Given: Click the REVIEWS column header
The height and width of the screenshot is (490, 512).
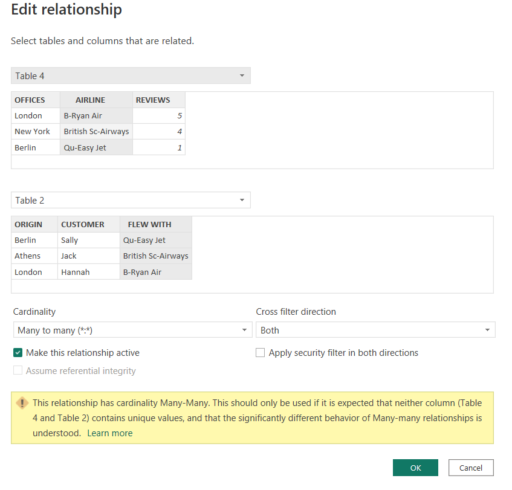Looking at the screenshot, I should point(153,100).
